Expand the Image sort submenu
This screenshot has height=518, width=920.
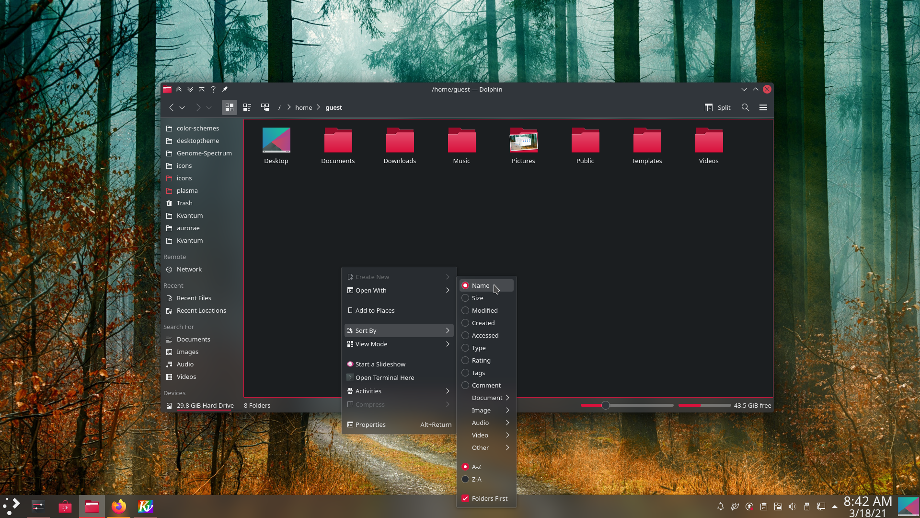coord(486,410)
